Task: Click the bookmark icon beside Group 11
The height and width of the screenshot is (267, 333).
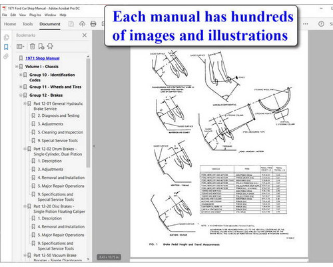Action: pos(25,87)
